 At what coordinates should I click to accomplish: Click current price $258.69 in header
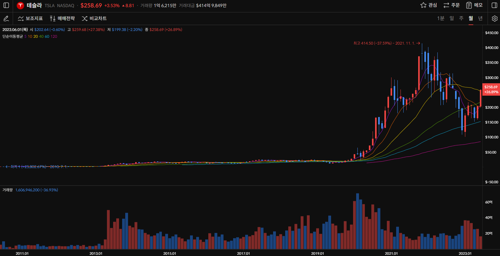(91, 6)
